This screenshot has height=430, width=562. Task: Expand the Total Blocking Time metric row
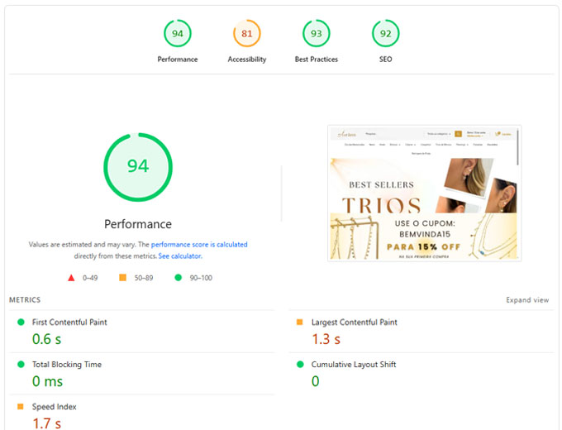67,365
